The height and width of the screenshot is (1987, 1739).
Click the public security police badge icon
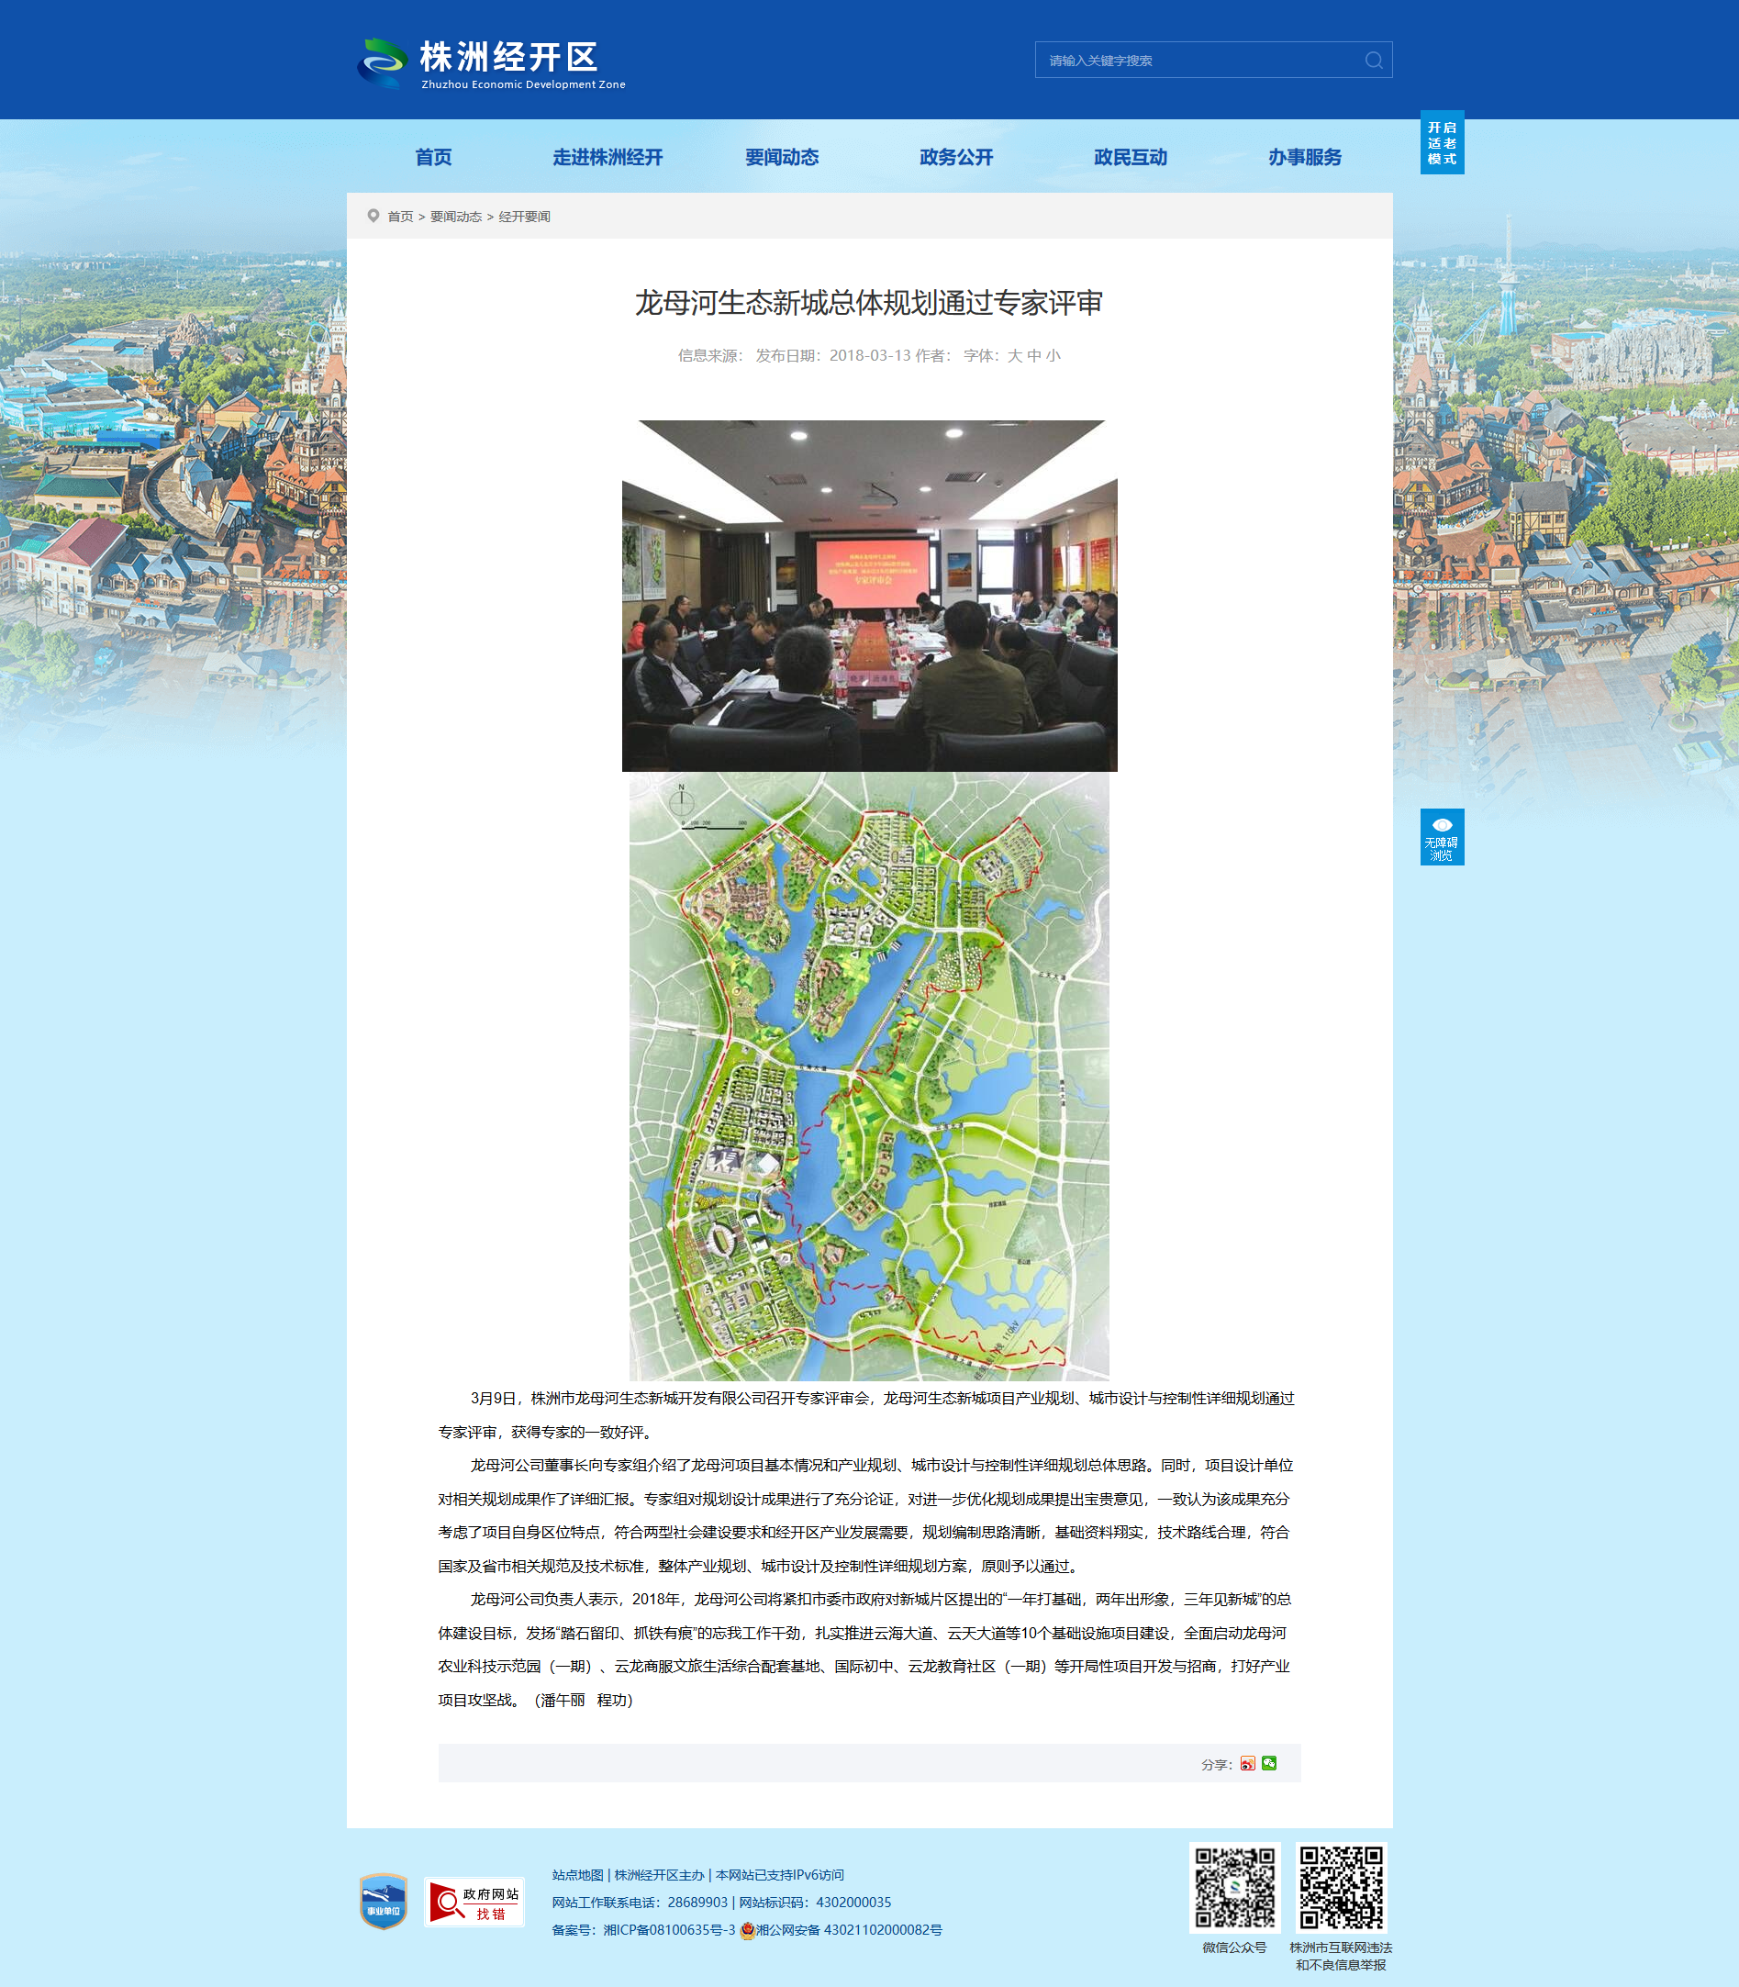point(747,1930)
